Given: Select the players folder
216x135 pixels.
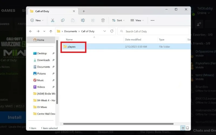Looking at the screenshot, I should pyautogui.click(x=72, y=47).
